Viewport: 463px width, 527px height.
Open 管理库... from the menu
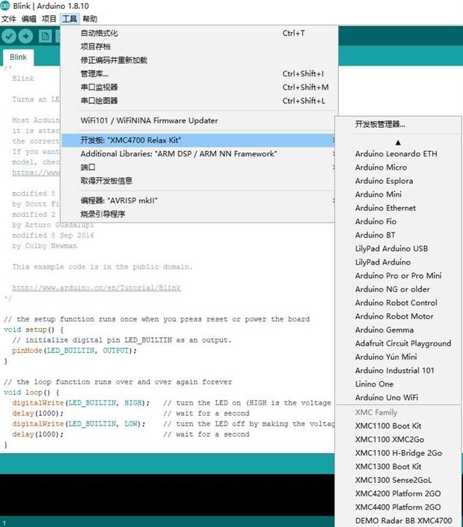point(198,73)
